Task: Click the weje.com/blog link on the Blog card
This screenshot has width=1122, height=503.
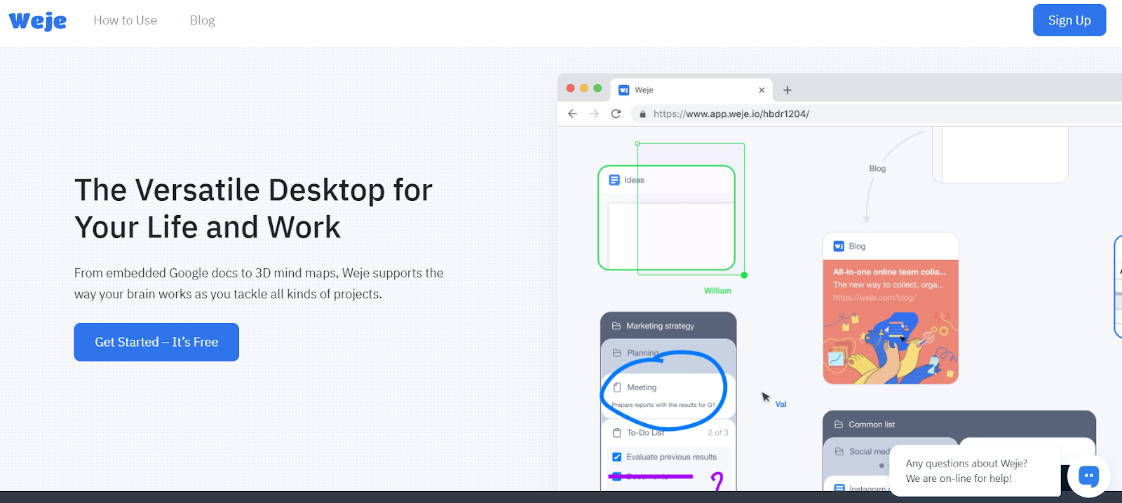Action: [x=874, y=298]
